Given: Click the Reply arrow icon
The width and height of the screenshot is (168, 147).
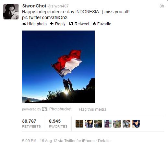Looking at the screenshot, I should 52,24.
